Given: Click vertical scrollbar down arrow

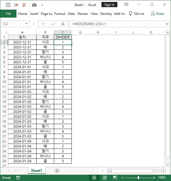Looking at the screenshot, I should pyautogui.click(x=168, y=165).
